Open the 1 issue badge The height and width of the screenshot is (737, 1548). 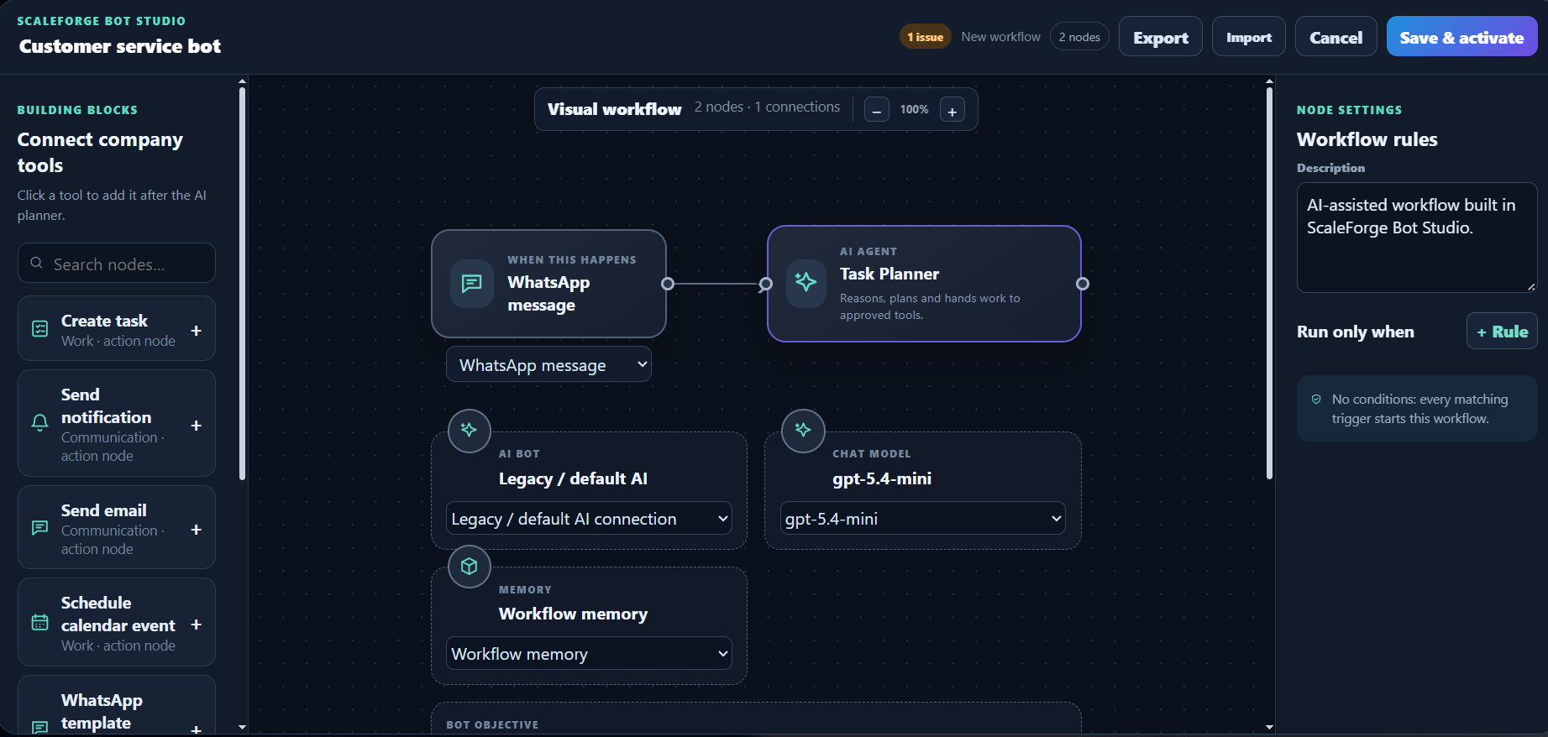click(x=925, y=37)
